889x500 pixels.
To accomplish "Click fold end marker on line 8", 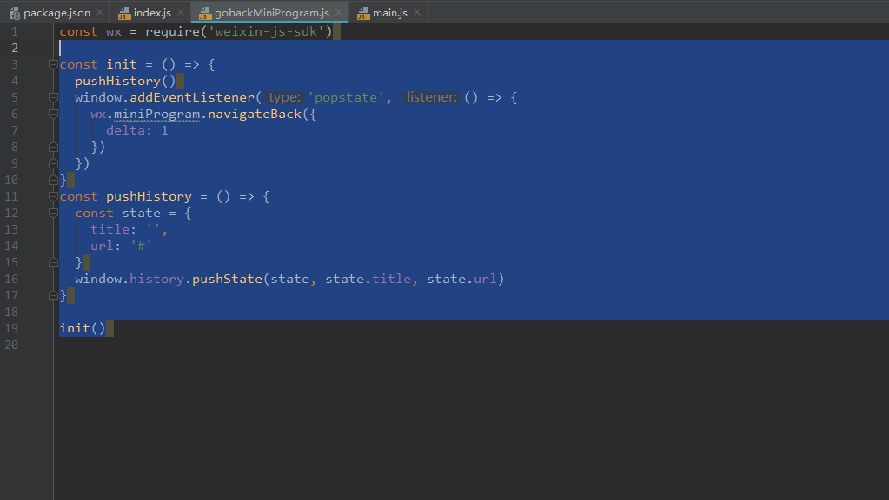I will click(53, 148).
